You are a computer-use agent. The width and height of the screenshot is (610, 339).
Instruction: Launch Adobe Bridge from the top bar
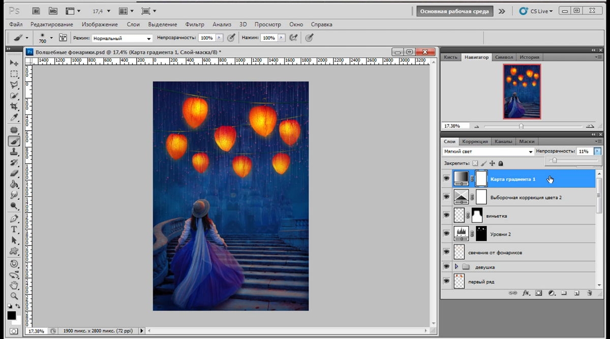pos(37,11)
